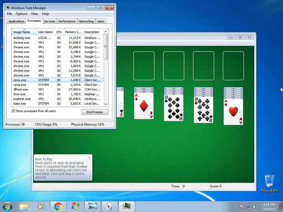Click the process list scroll down arrow
The image size is (283, 212).
pyautogui.click(x=106, y=104)
